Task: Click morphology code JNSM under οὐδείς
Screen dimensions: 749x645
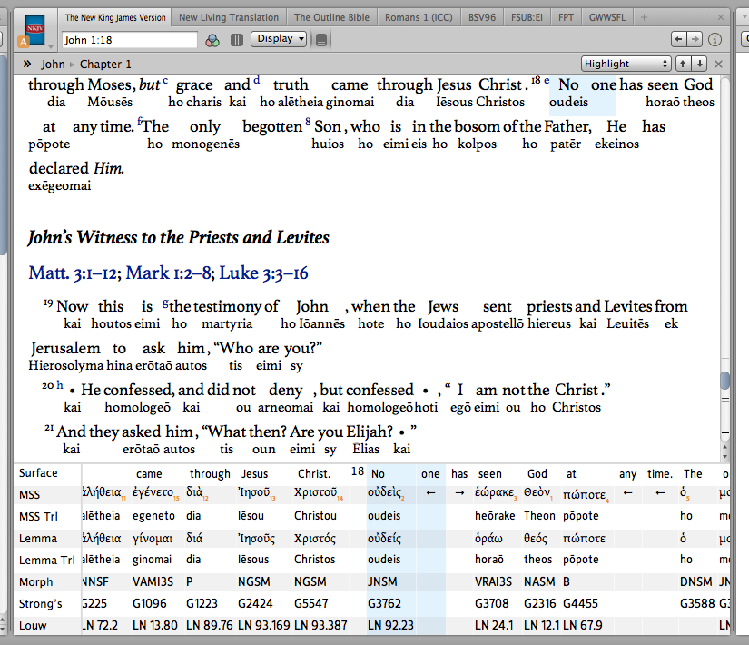Action: click(382, 582)
